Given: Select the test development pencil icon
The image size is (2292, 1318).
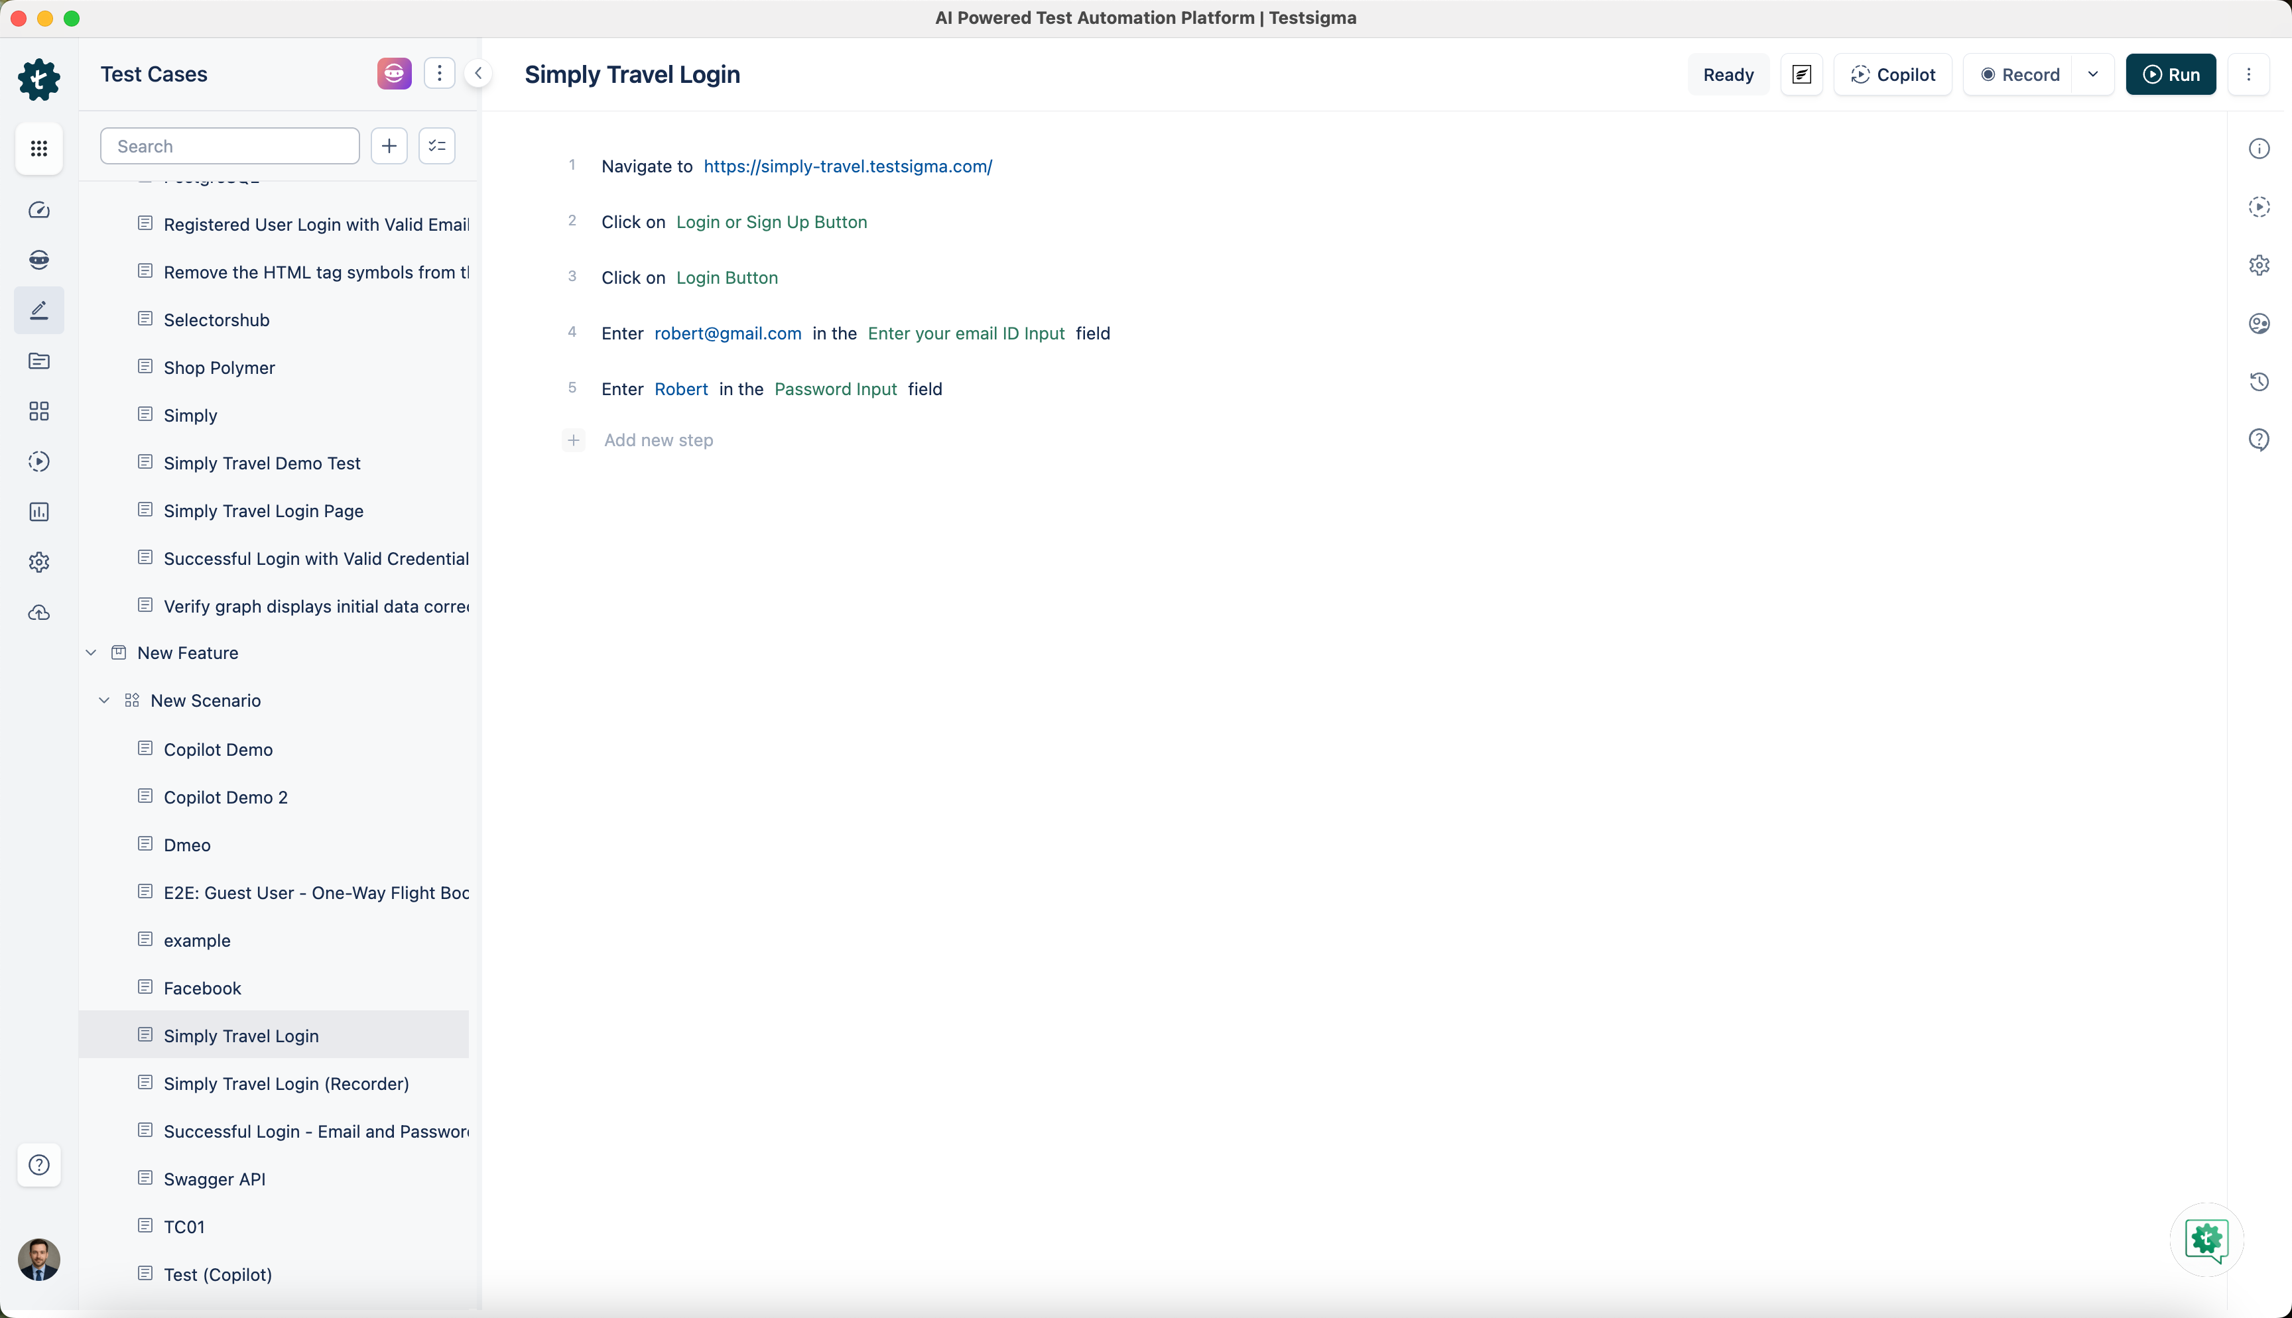Looking at the screenshot, I should tap(39, 310).
